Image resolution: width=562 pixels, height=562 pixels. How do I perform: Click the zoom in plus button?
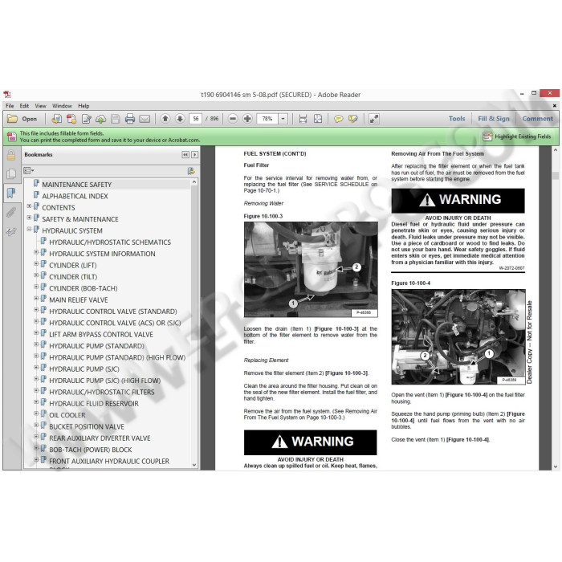tap(247, 119)
